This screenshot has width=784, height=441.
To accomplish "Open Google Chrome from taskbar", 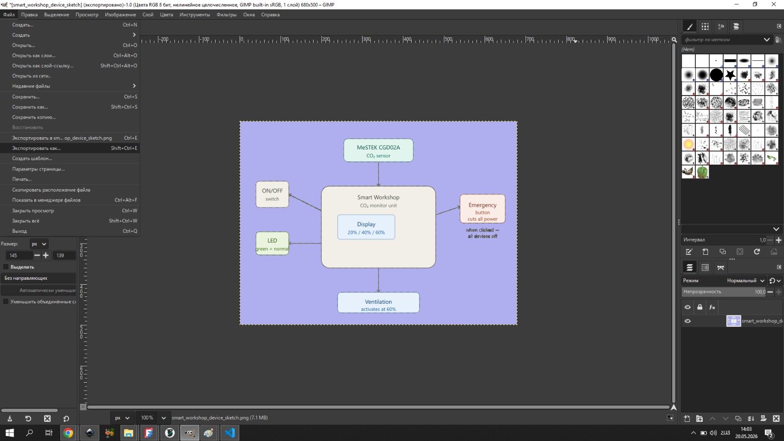I will pyautogui.click(x=68, y=433).
